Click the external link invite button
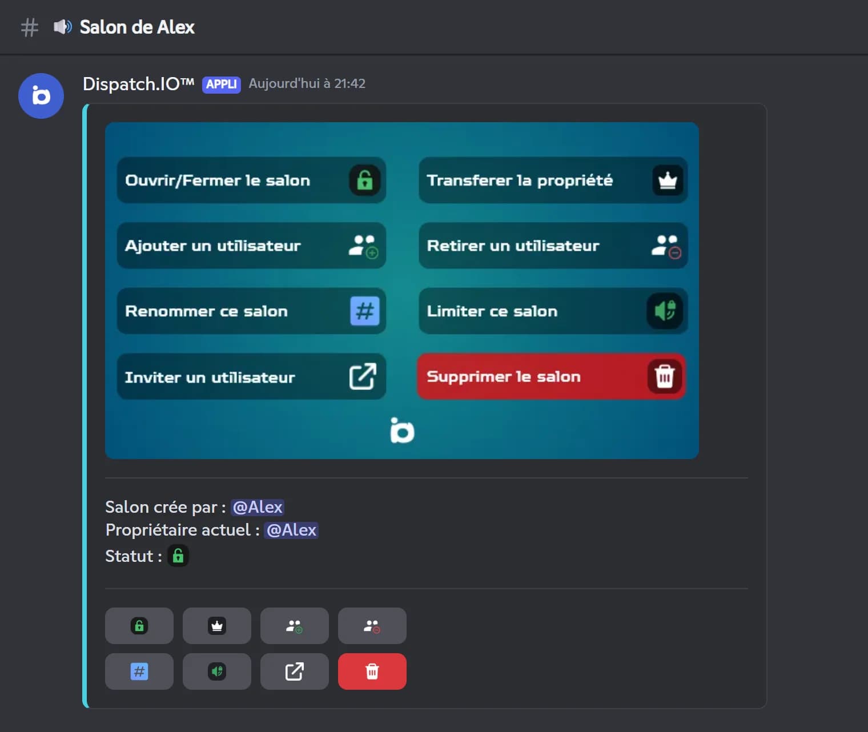This screenshot has height=732, width=868. click(295, 671)
